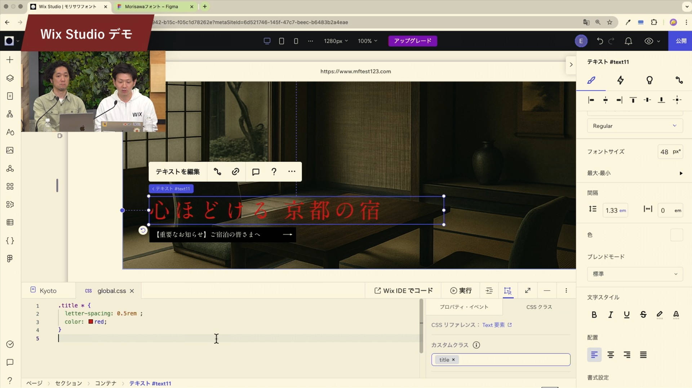Image resolution: width=692 pixels, height=388 pixels.
Task: Click the アップグレード button
Action: (x=413, y=41)
